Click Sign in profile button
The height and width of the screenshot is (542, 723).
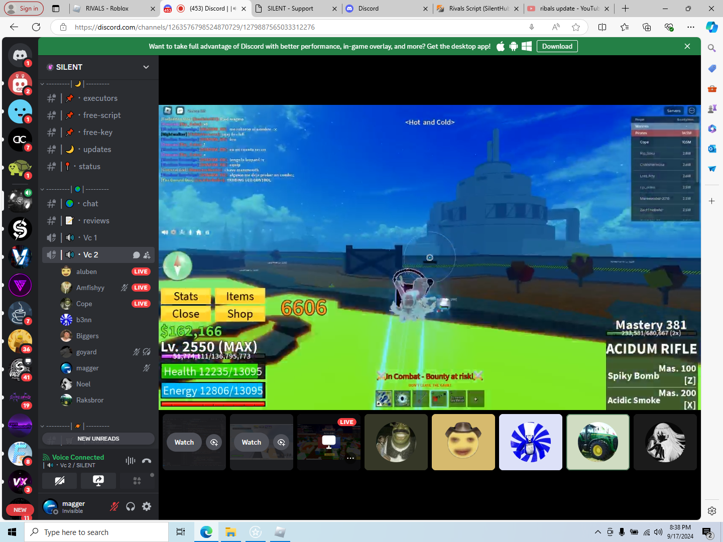pyautogui.click(x=24, y=9)
